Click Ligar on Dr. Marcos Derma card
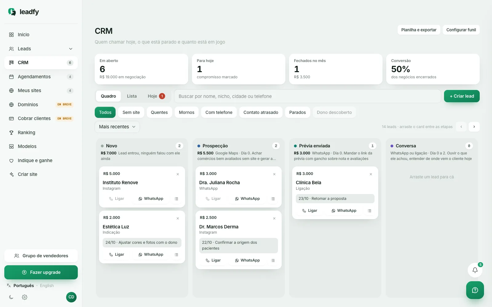 point(213,260)
